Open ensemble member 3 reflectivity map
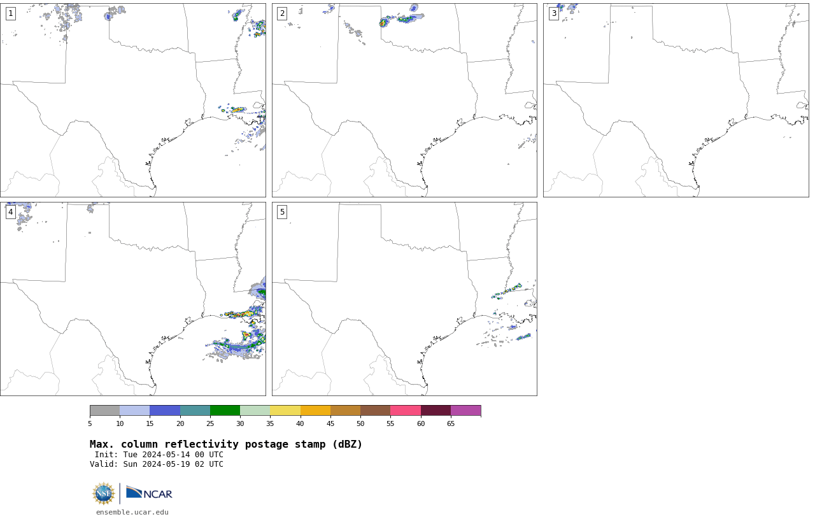 676,100
